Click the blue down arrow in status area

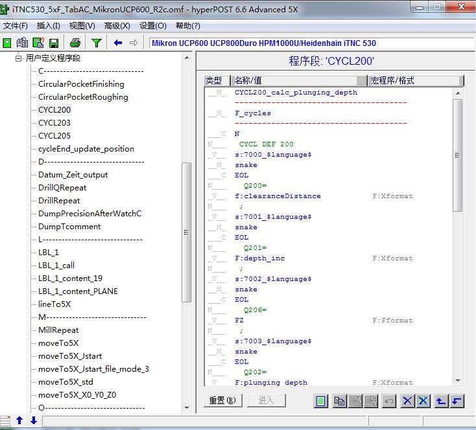point(34,420)
